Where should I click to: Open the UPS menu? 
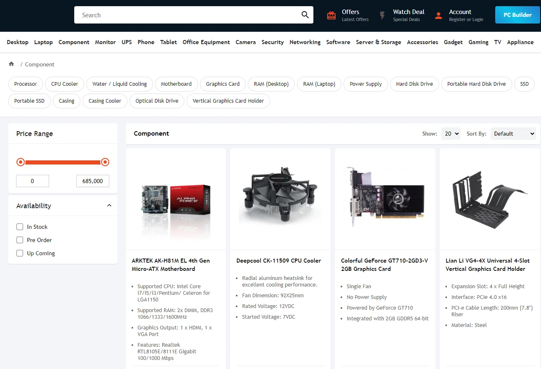(x=127, y=42)
